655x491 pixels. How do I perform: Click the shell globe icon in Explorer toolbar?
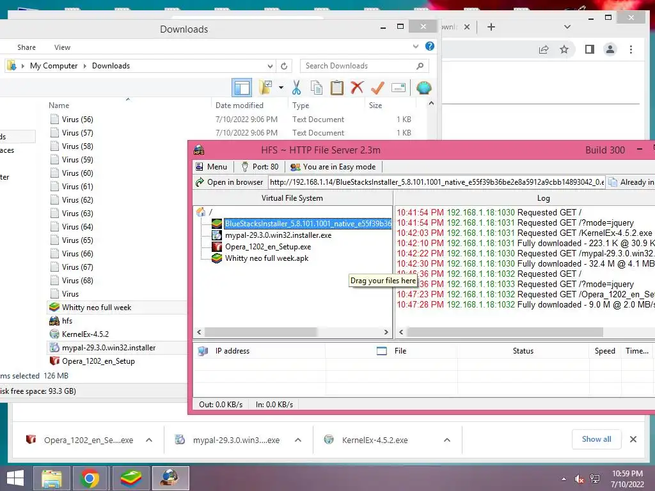coord(423,88)
